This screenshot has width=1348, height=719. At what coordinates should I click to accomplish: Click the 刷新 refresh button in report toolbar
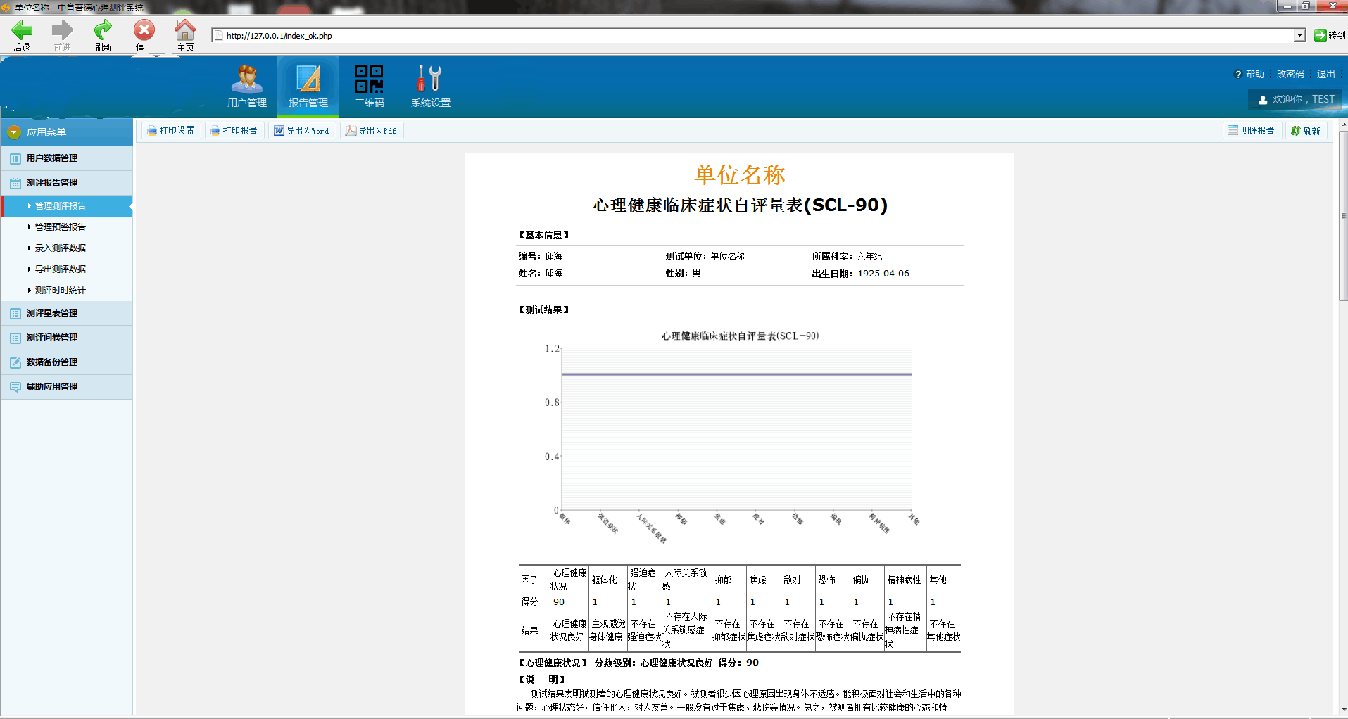(1306, 131)
